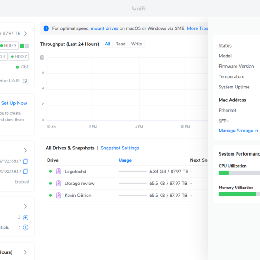Expand the 87.97 TB storage chevron
This screenshot has height=260, width=260.
[x=25, y=33]
